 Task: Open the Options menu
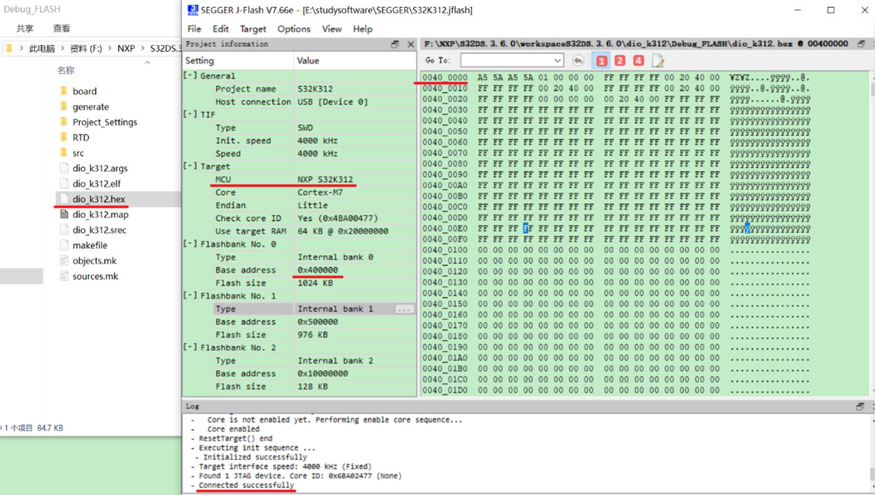coord(294,29)
